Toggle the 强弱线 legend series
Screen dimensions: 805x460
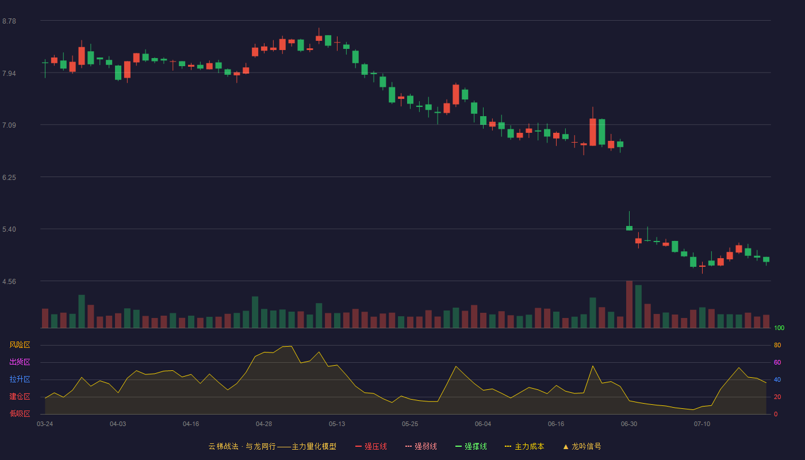point(421,446)
